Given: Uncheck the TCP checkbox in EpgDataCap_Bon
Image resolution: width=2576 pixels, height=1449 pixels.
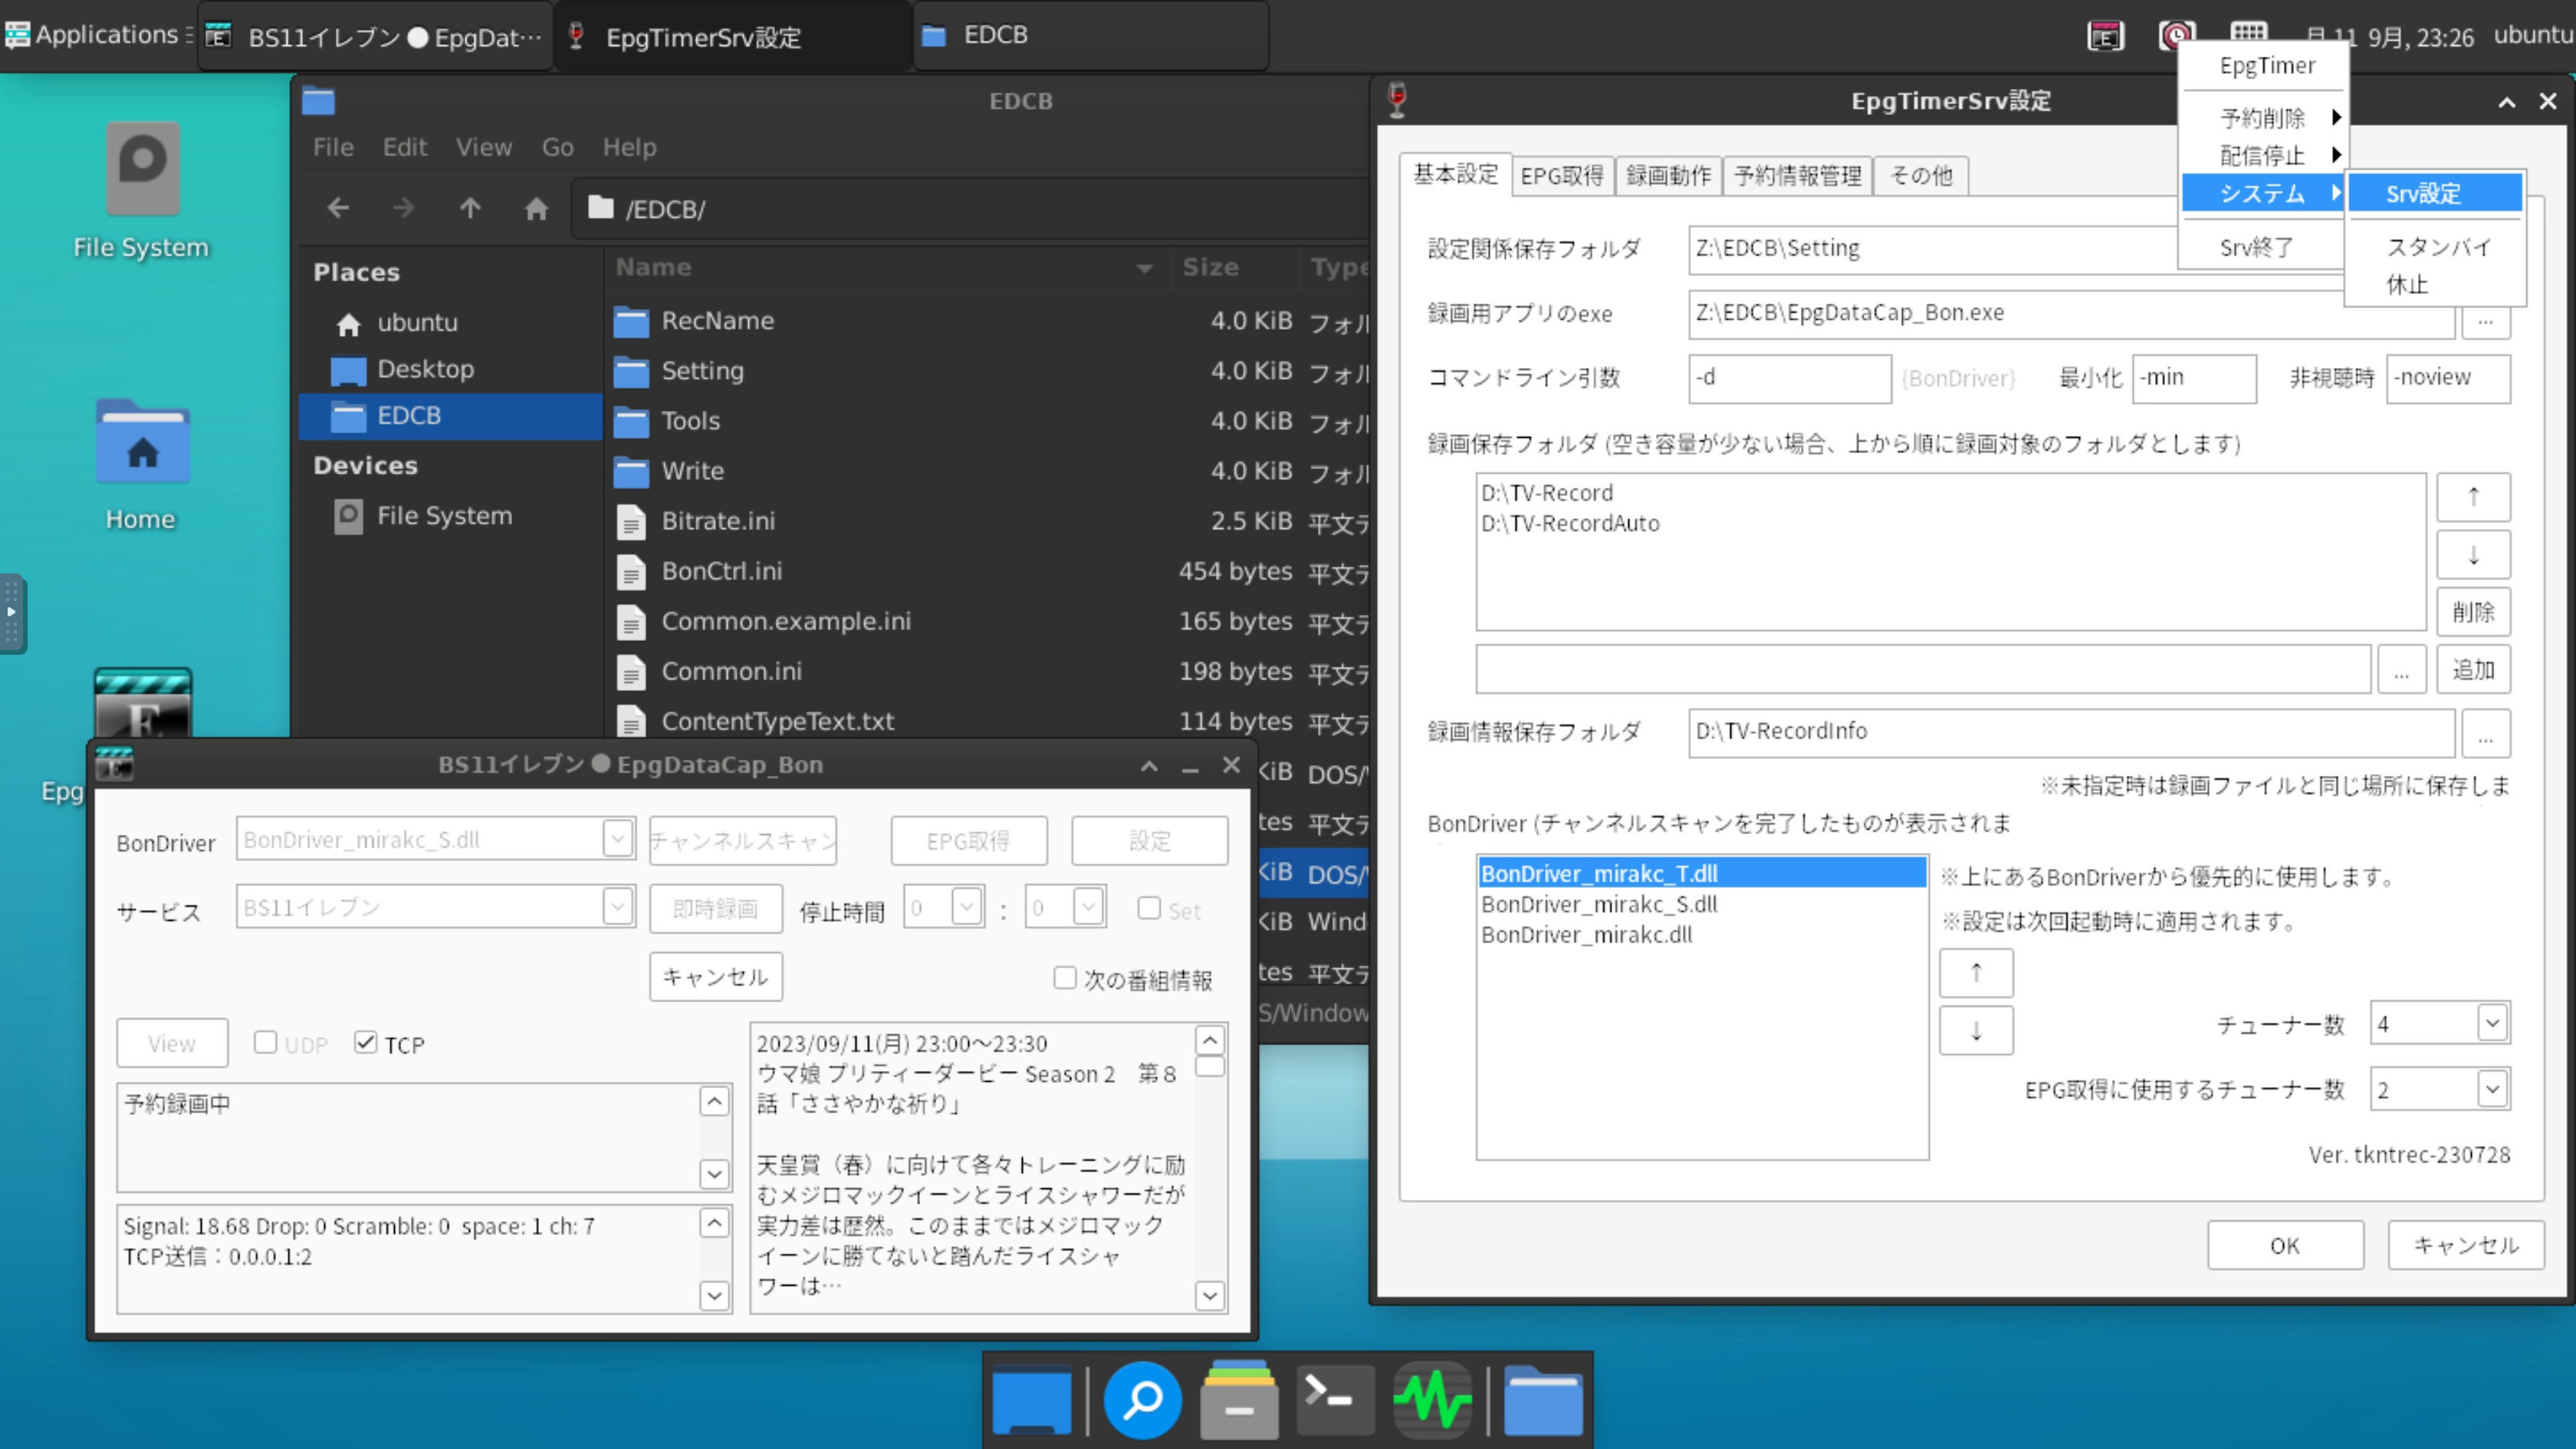Looking at the screenshot, I should coord(366,1042).
